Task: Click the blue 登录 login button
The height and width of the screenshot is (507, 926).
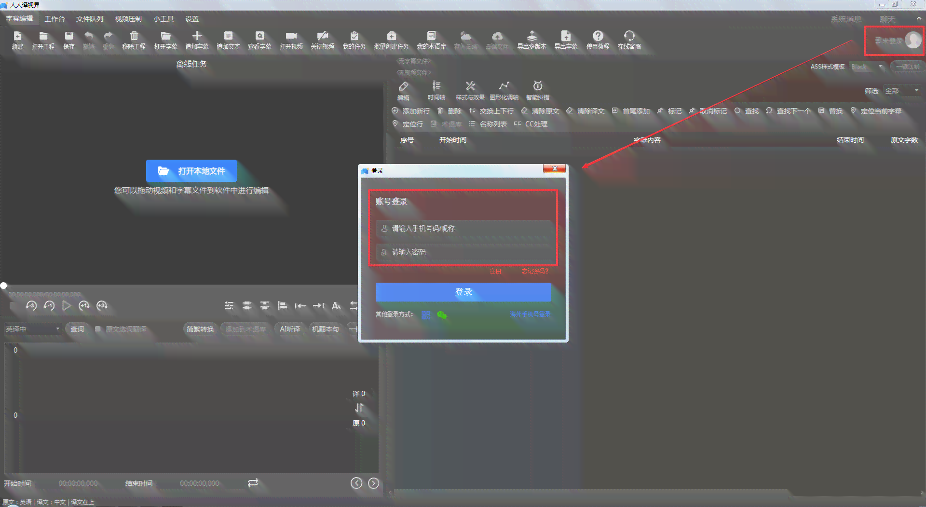Action: pos(463,292)
